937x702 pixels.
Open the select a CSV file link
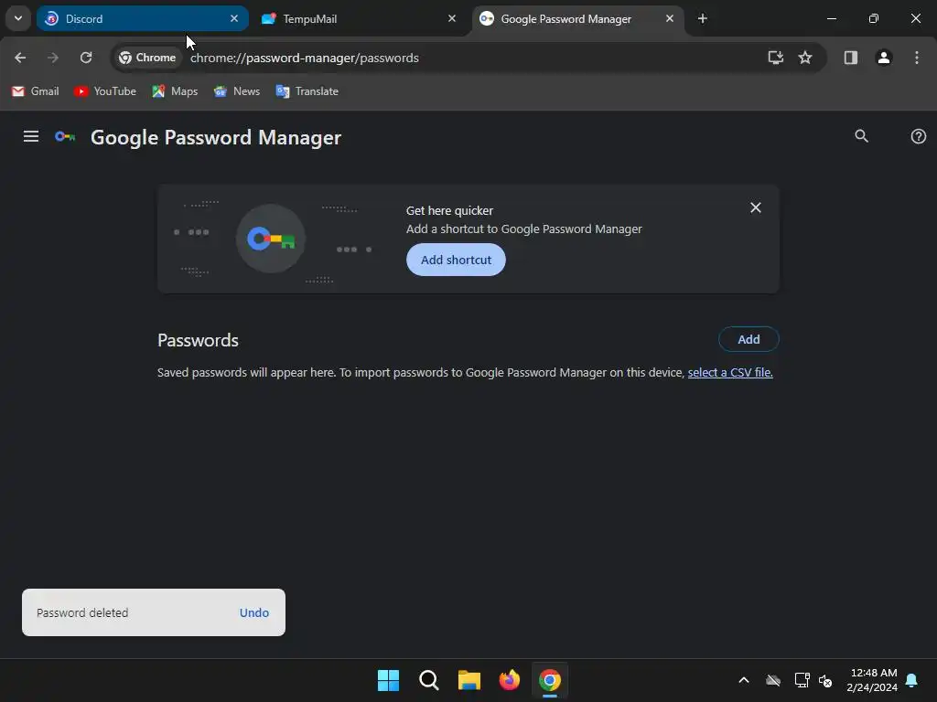(730, 373)
